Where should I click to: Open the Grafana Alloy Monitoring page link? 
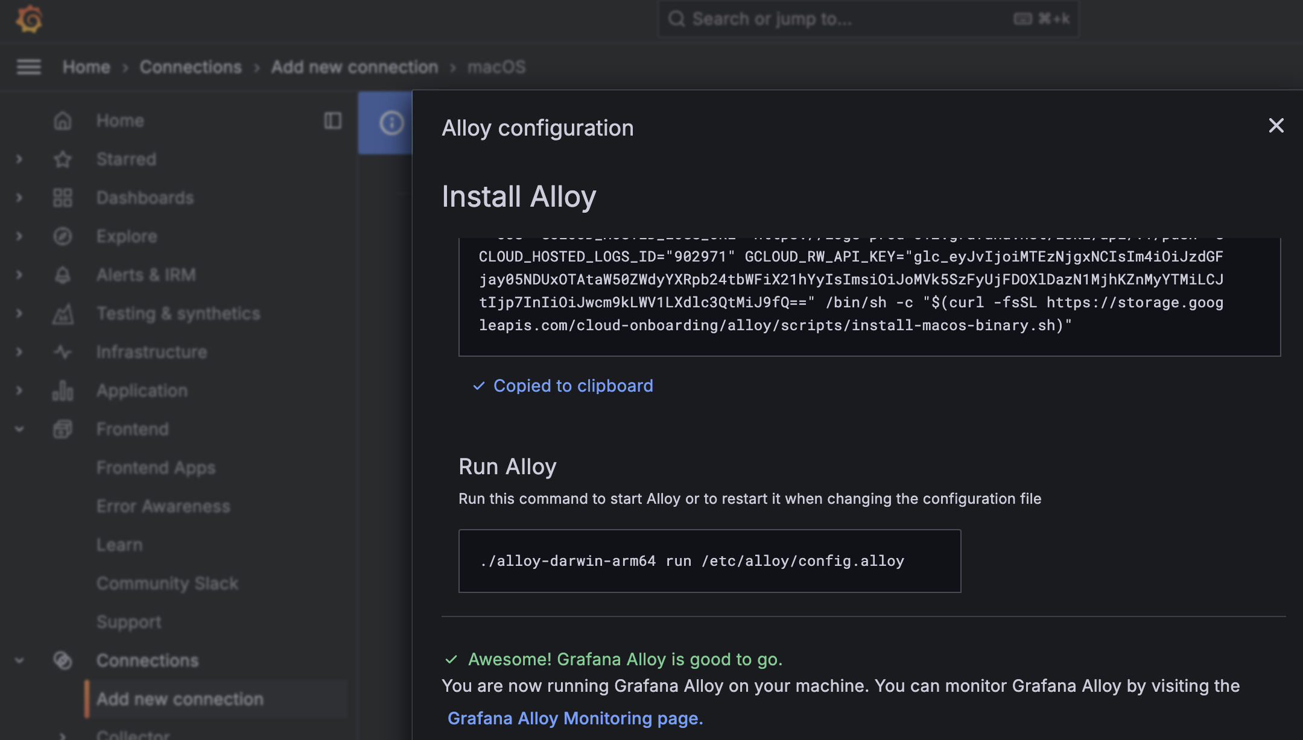click(575, 718)
